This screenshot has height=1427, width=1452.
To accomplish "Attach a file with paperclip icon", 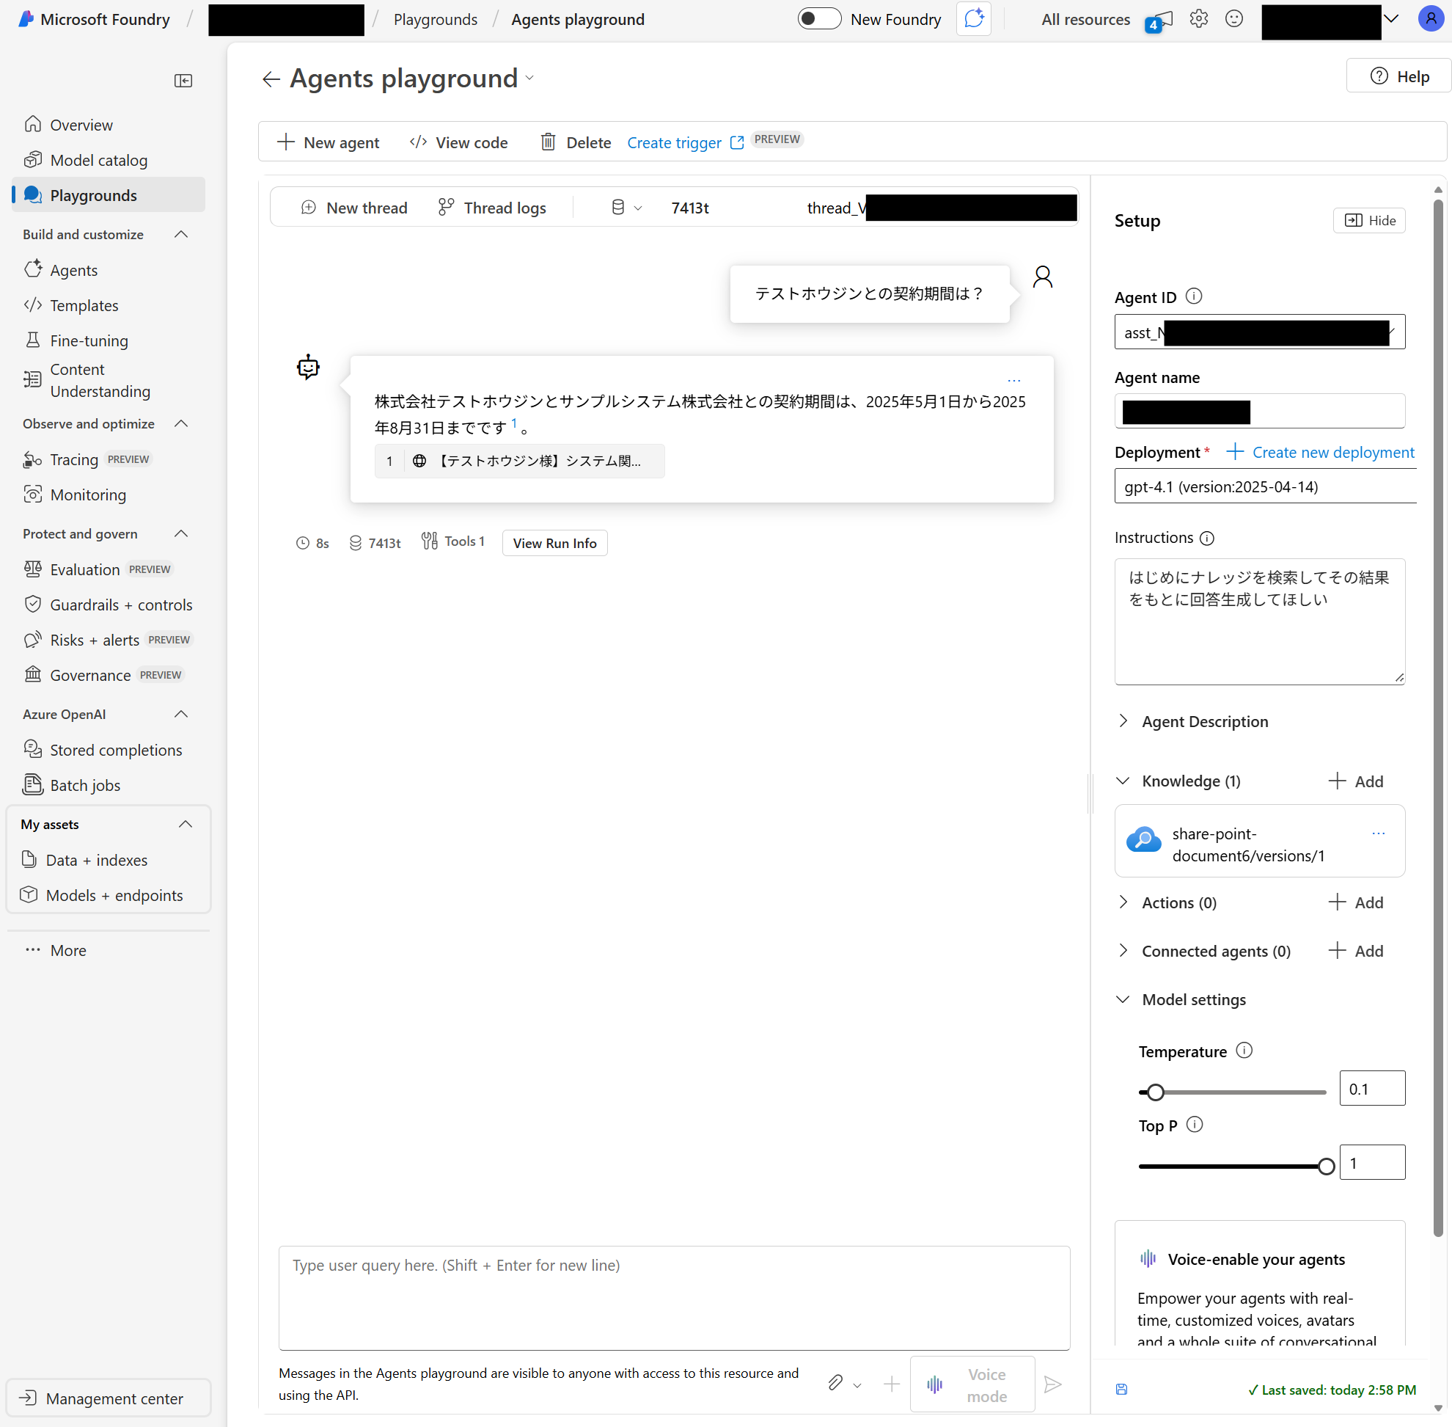I will click(835, 1384).
